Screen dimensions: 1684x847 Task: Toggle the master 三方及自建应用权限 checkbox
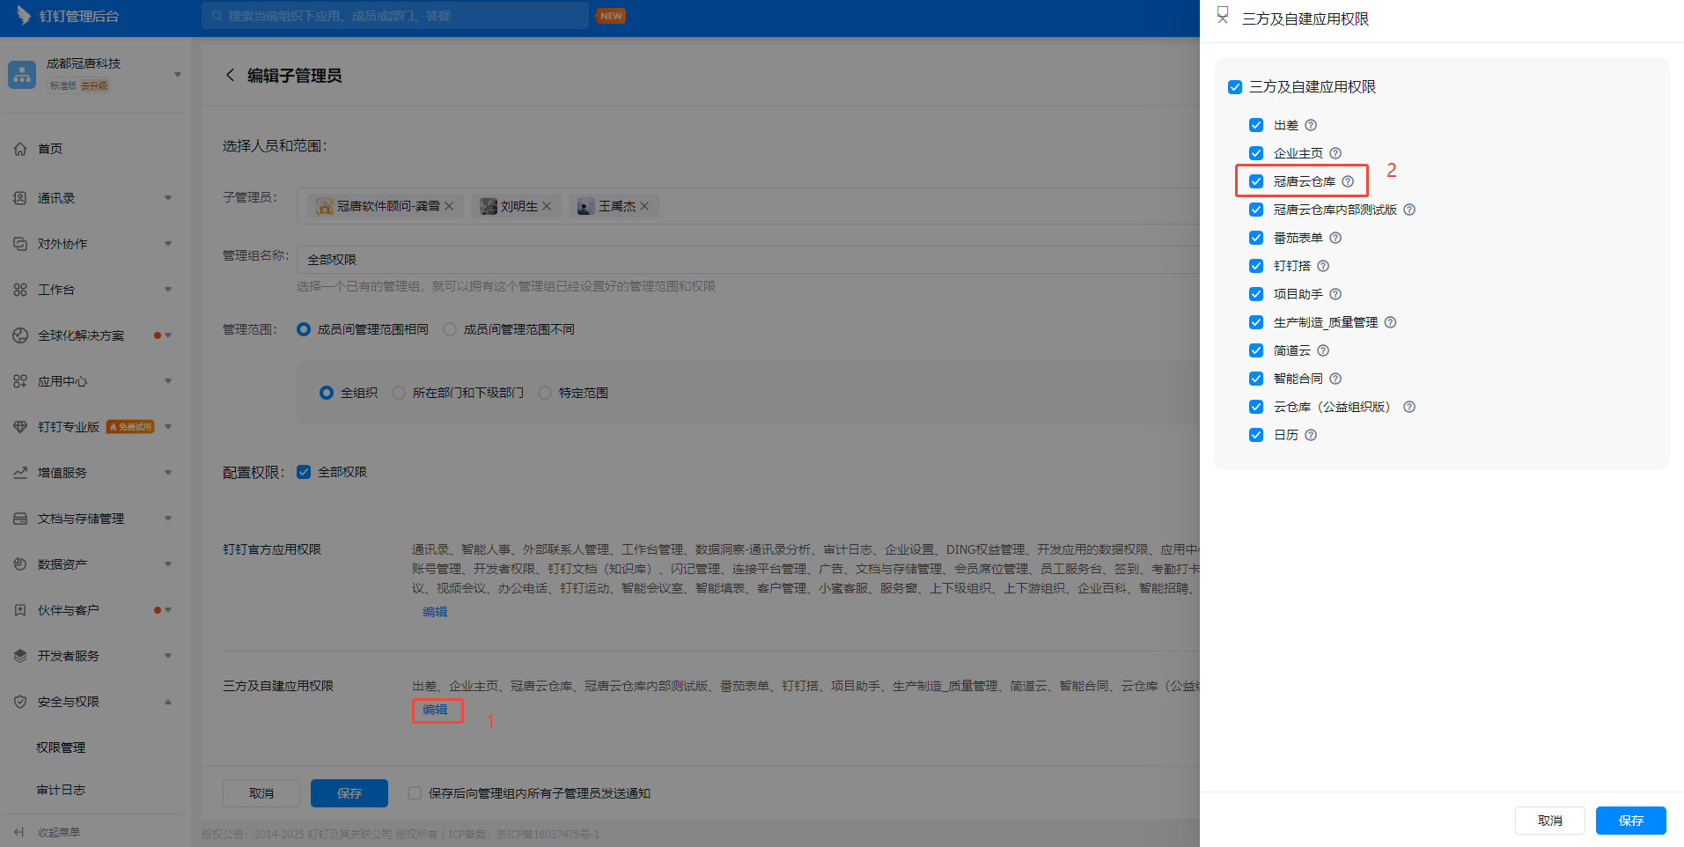tap(1235, 87)
